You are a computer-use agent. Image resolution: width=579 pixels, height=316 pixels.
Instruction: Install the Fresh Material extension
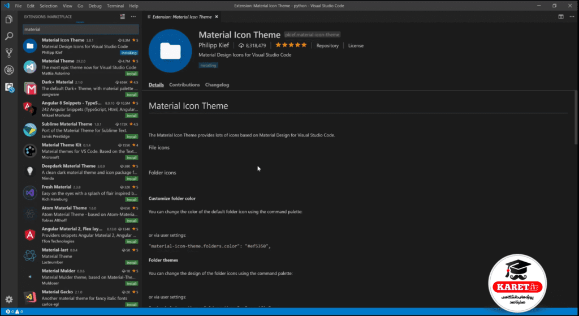[x=131, y=199]
